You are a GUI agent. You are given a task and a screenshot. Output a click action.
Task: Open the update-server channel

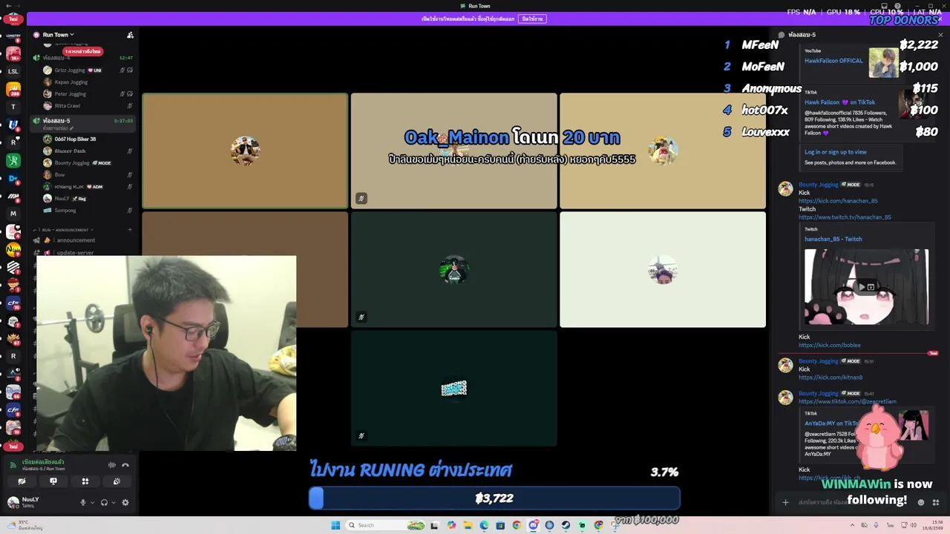(x=76, y=252)
